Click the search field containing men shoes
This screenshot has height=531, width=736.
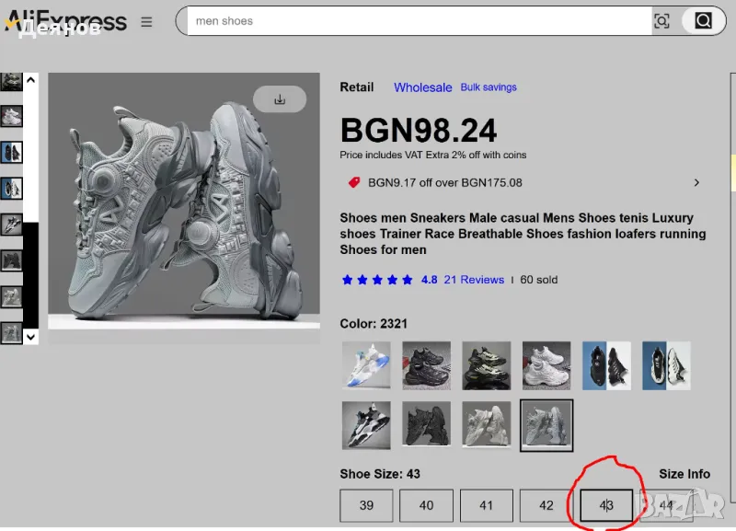click(414, 21)
